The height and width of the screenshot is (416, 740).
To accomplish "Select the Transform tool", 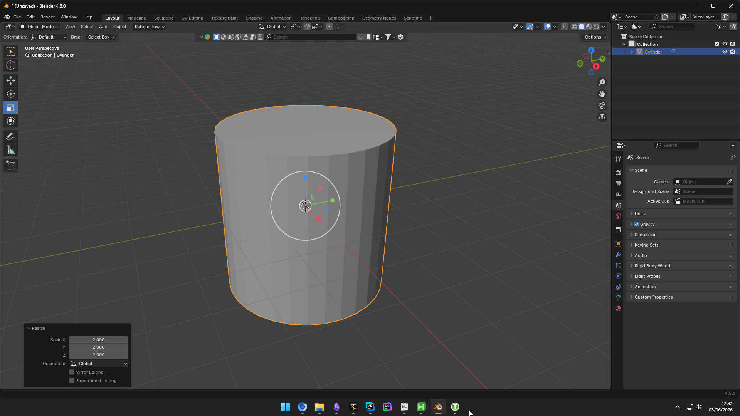I will [11, 121].
